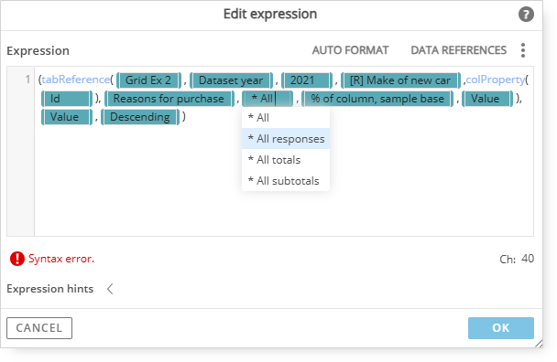Open the help question mark icon

pyautogui.click(x=526, y=15)
